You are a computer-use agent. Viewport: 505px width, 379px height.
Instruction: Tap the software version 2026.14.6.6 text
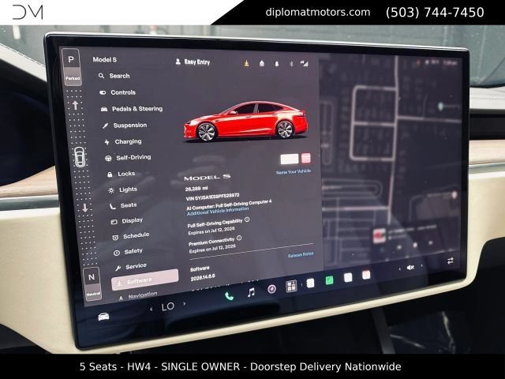203,277
